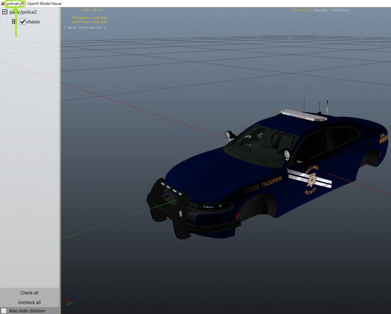391x314 pixels.
Task: Select the chassis item in the tree
Action: pos(33,21)
